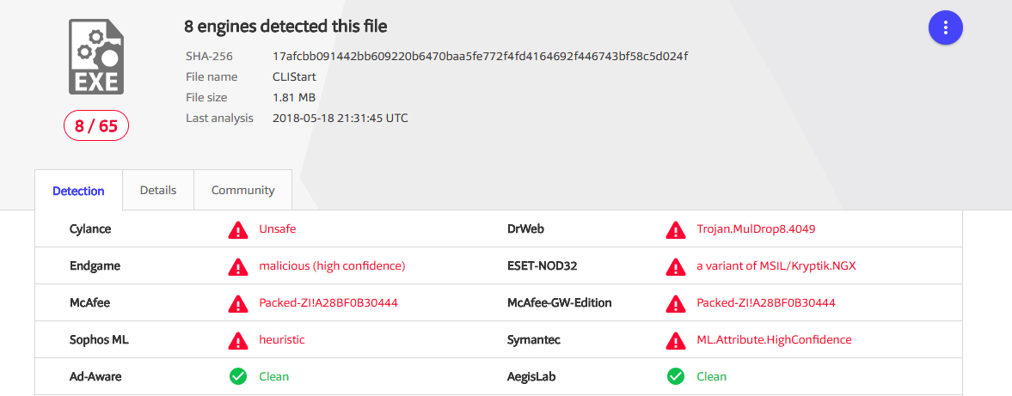This screenshot has height=396, width=1012.
Task: Click the Trojan.MulDrop8.4049 detection result
Action: pyautogui.click(x=756, y=229)
